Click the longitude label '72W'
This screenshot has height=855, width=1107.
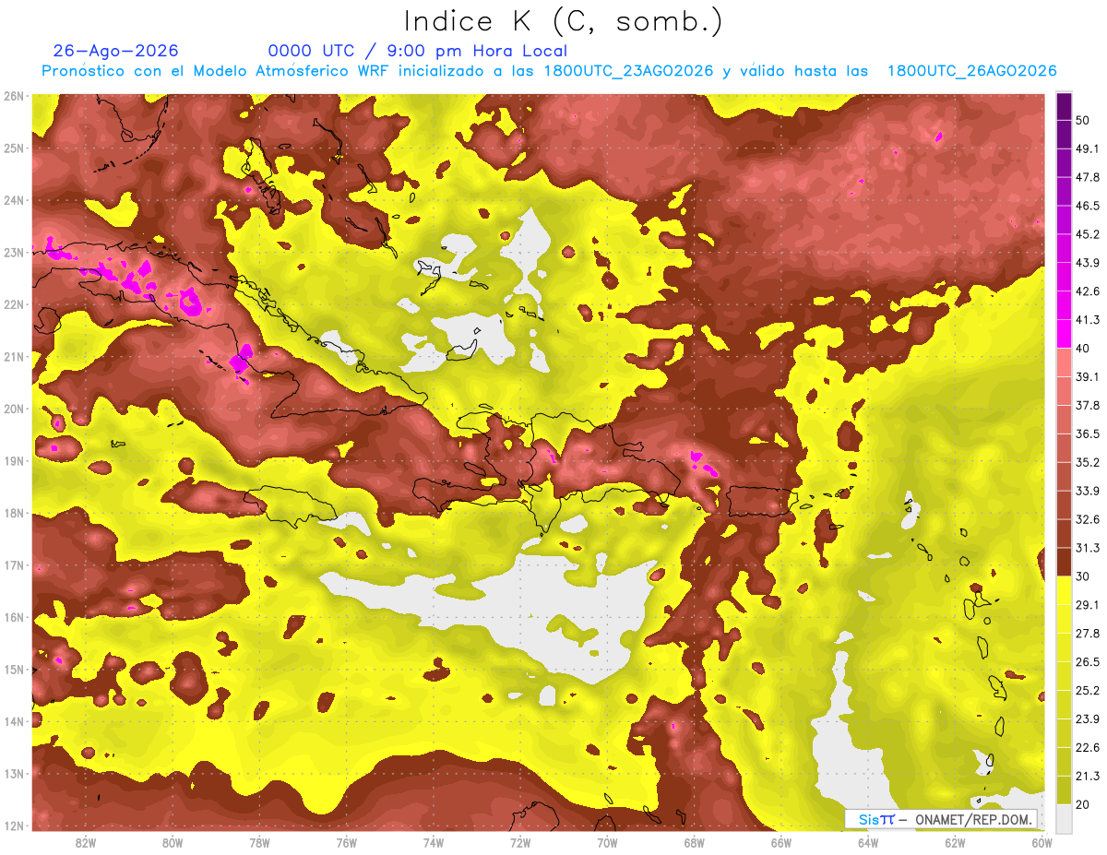519,843
